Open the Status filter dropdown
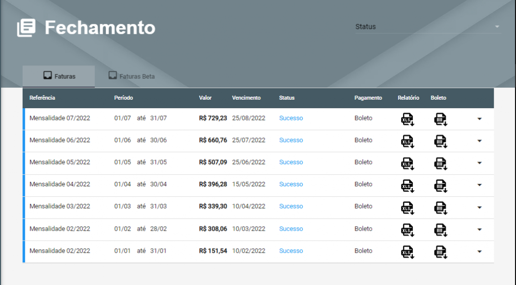 point(428,27)
